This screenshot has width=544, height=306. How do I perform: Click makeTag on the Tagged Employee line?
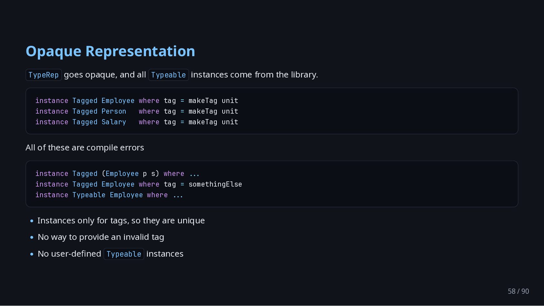coord(203,101)
